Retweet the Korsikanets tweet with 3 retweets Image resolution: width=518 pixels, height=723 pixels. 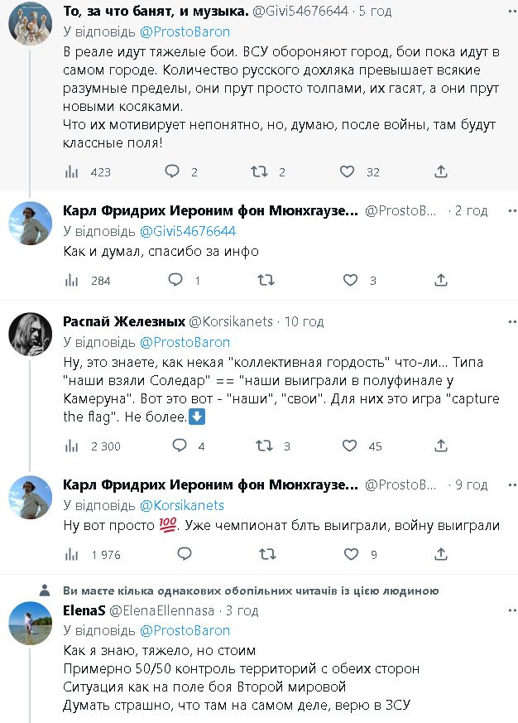262,446
